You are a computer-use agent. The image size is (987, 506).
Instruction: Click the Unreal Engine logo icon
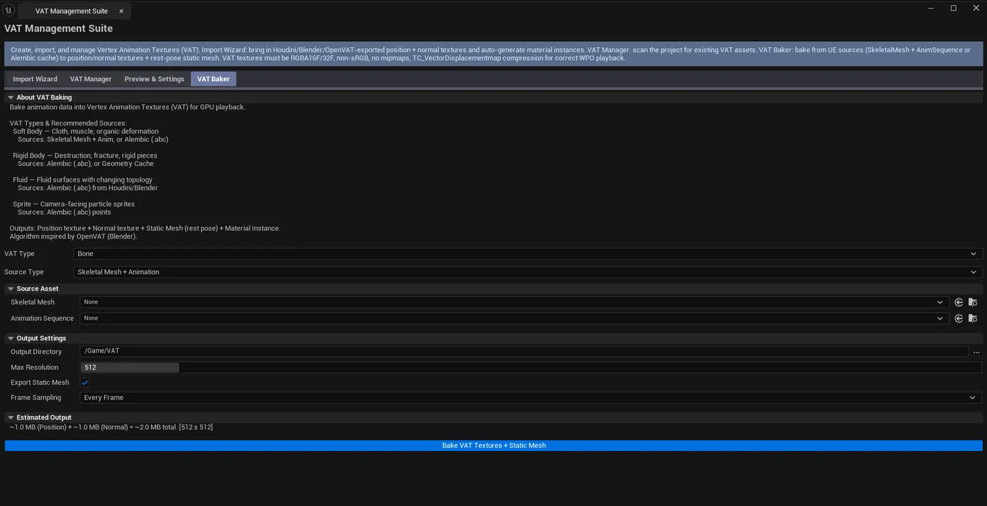tap(9, 11)
